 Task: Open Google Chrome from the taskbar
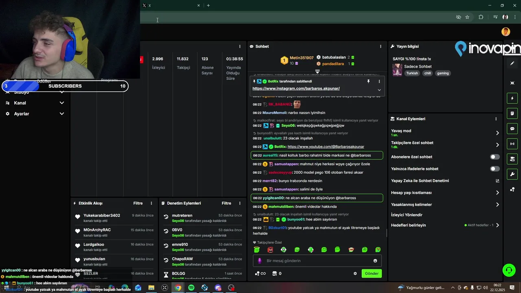(x=178, y=288)
